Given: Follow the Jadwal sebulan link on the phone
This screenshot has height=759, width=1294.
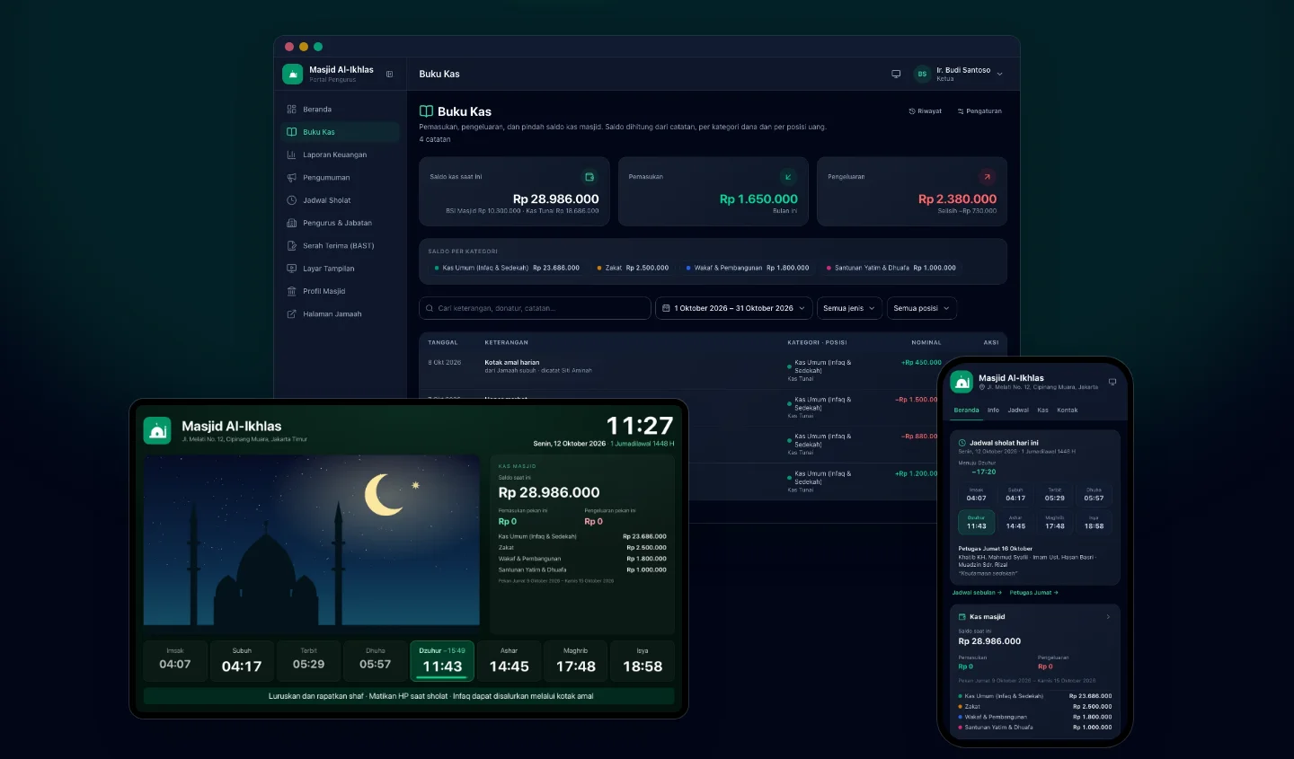Looking at the screenshot, I should tap(977, 593).
